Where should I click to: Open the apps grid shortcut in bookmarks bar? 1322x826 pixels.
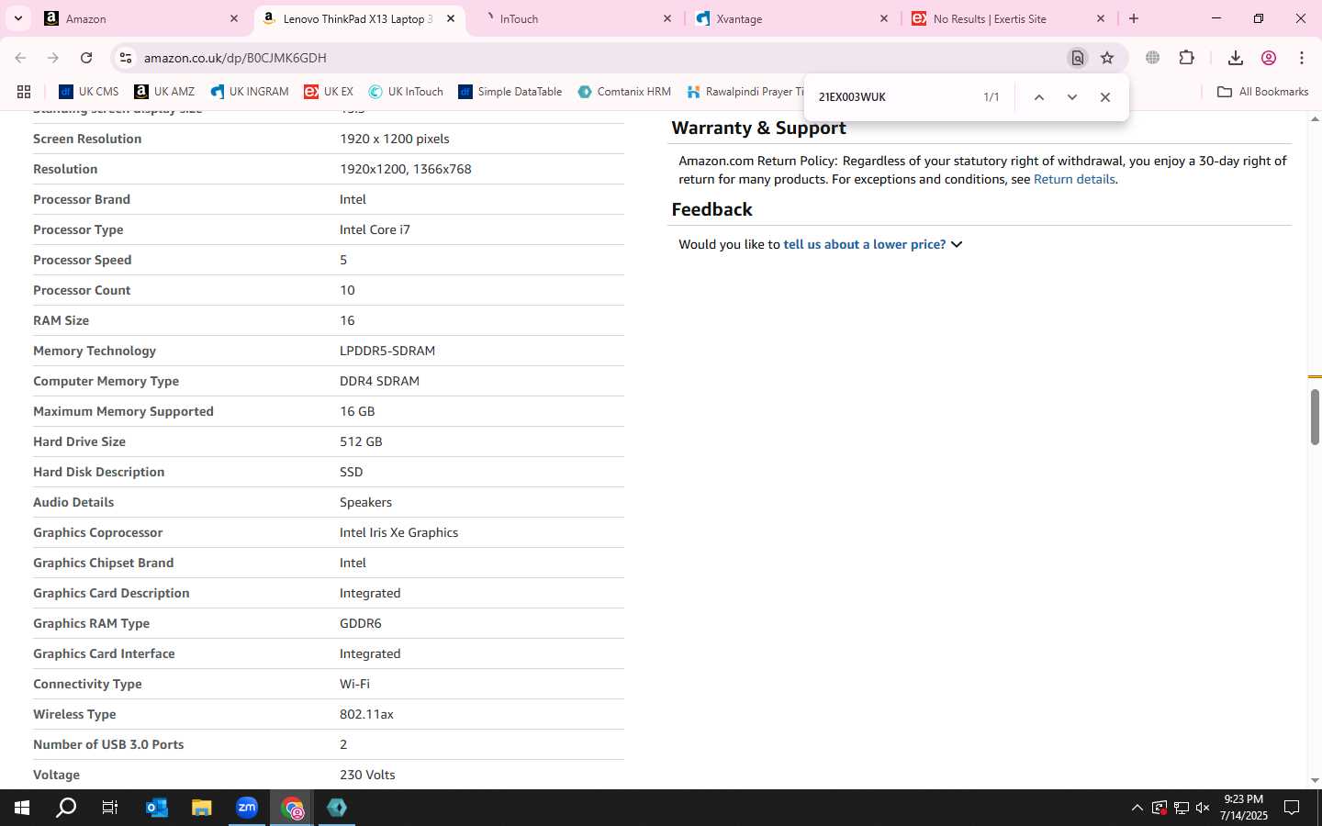point(24,92)
